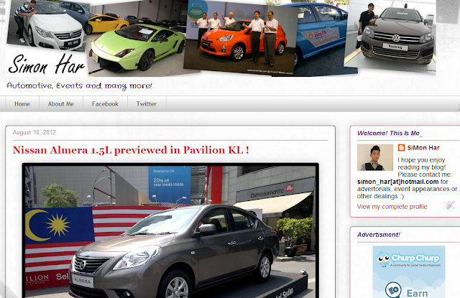Click the white Volkswagen header photo
Viewport: 460px width, 298px height.
click(48, 25)
